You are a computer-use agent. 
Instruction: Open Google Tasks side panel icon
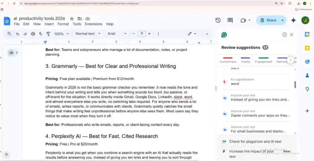(x=307, y=62)
